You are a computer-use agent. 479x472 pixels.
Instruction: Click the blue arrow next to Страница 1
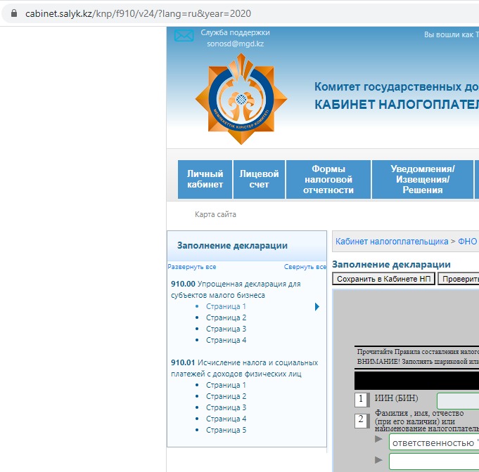tap(317, 307)
